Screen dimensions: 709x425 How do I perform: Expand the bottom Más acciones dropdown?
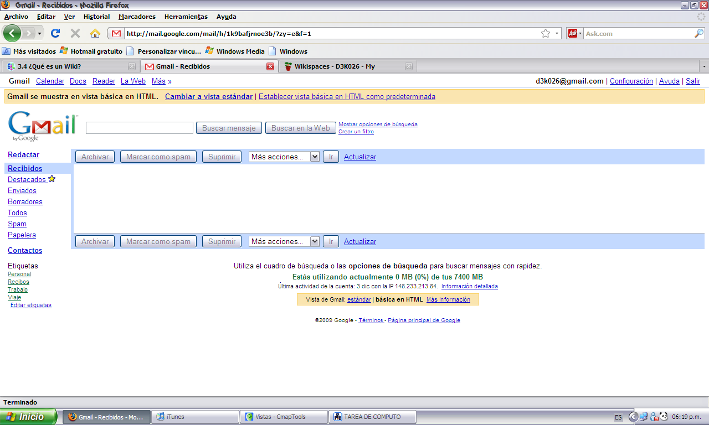[x=315, y=241]
